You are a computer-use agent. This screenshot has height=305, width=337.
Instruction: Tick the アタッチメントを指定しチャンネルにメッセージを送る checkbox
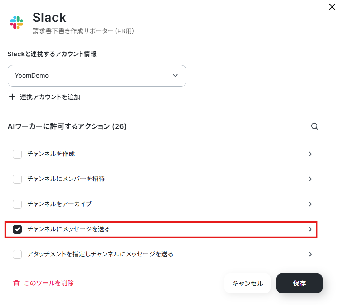coord(18,254)
